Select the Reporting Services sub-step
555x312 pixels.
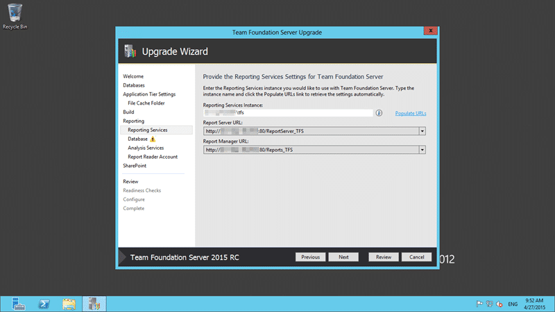[x=157, y=130]
